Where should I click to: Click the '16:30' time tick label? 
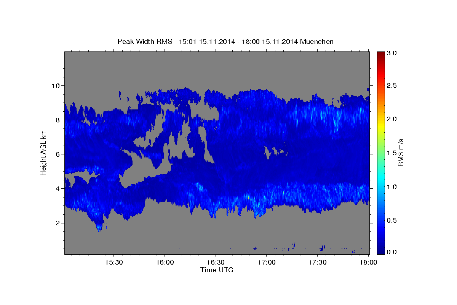(x=216, y=263)
